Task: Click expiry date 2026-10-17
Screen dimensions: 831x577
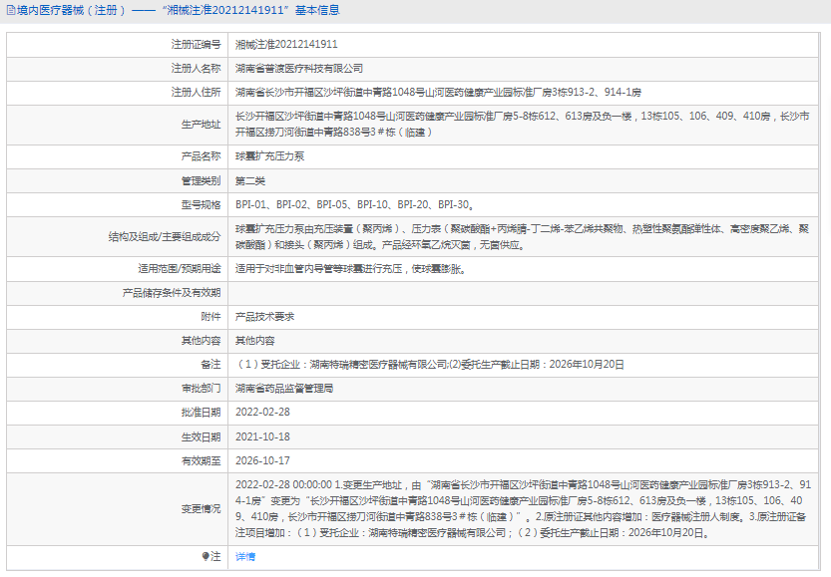Action: point(262,460)
